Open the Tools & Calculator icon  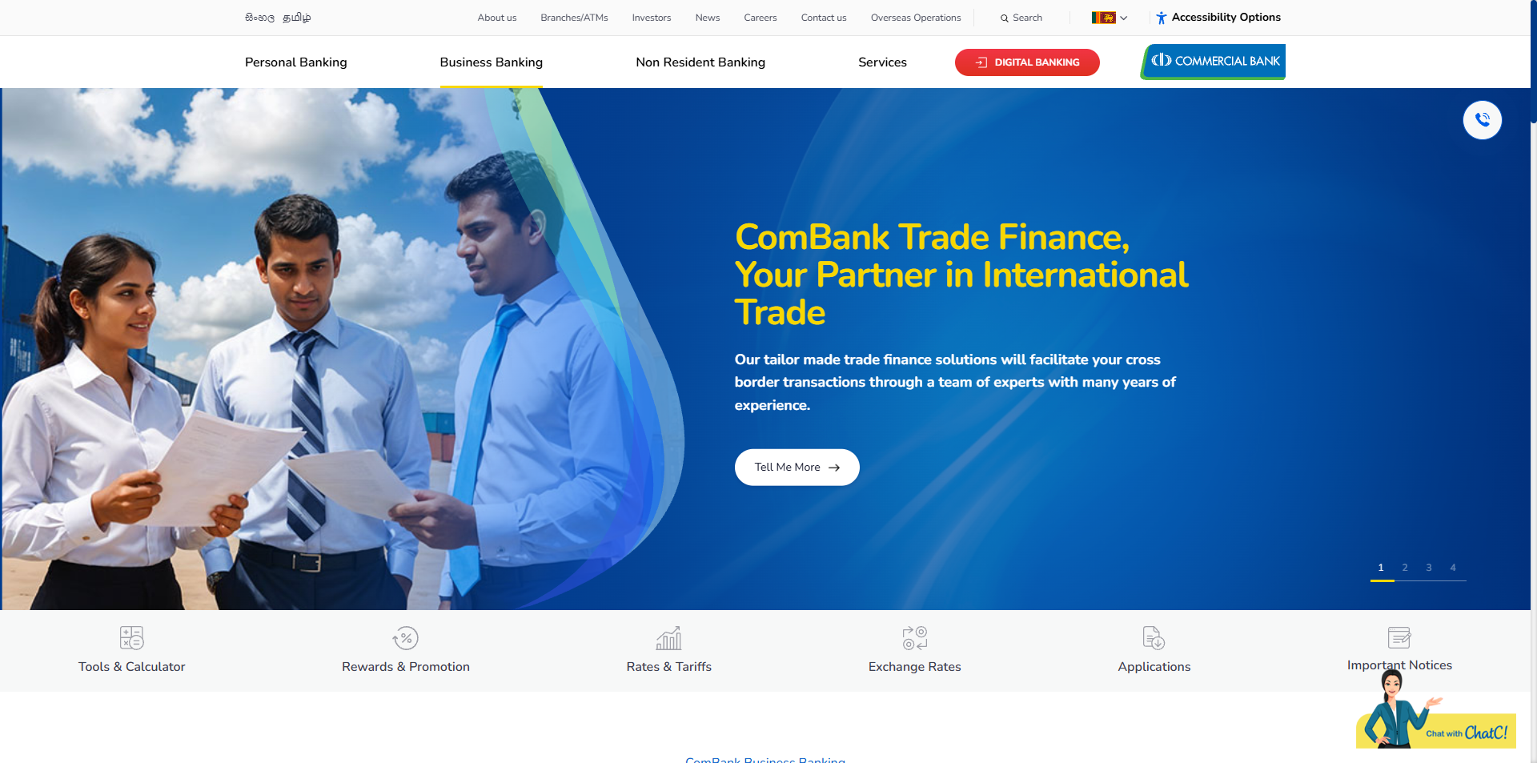pos(131,638)
